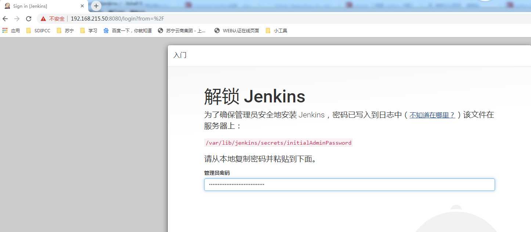The width and height of the screenshot is (531, 232).
Task: Click the not-secure warning triangle icon
Action: point(43,19)
